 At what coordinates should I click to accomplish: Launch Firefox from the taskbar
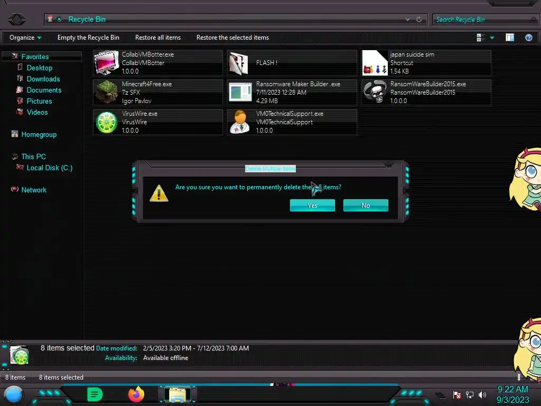click(136, 394)
